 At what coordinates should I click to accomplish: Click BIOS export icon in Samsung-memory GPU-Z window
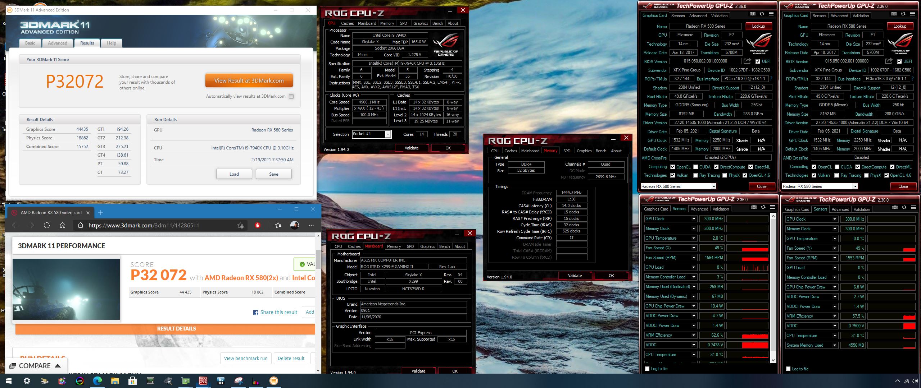click(748, 61)
